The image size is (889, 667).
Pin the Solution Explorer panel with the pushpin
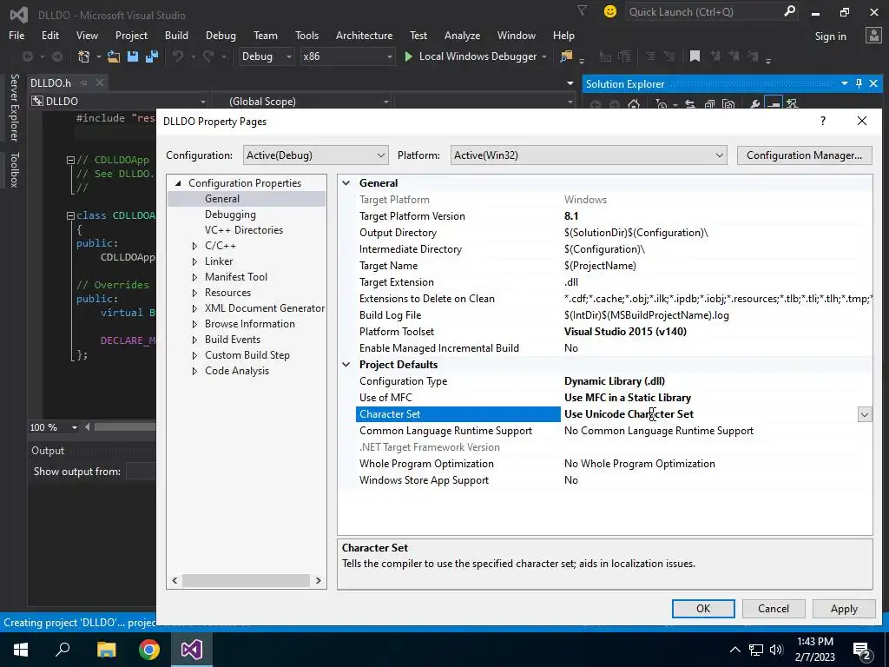click(x=859, y=83)
